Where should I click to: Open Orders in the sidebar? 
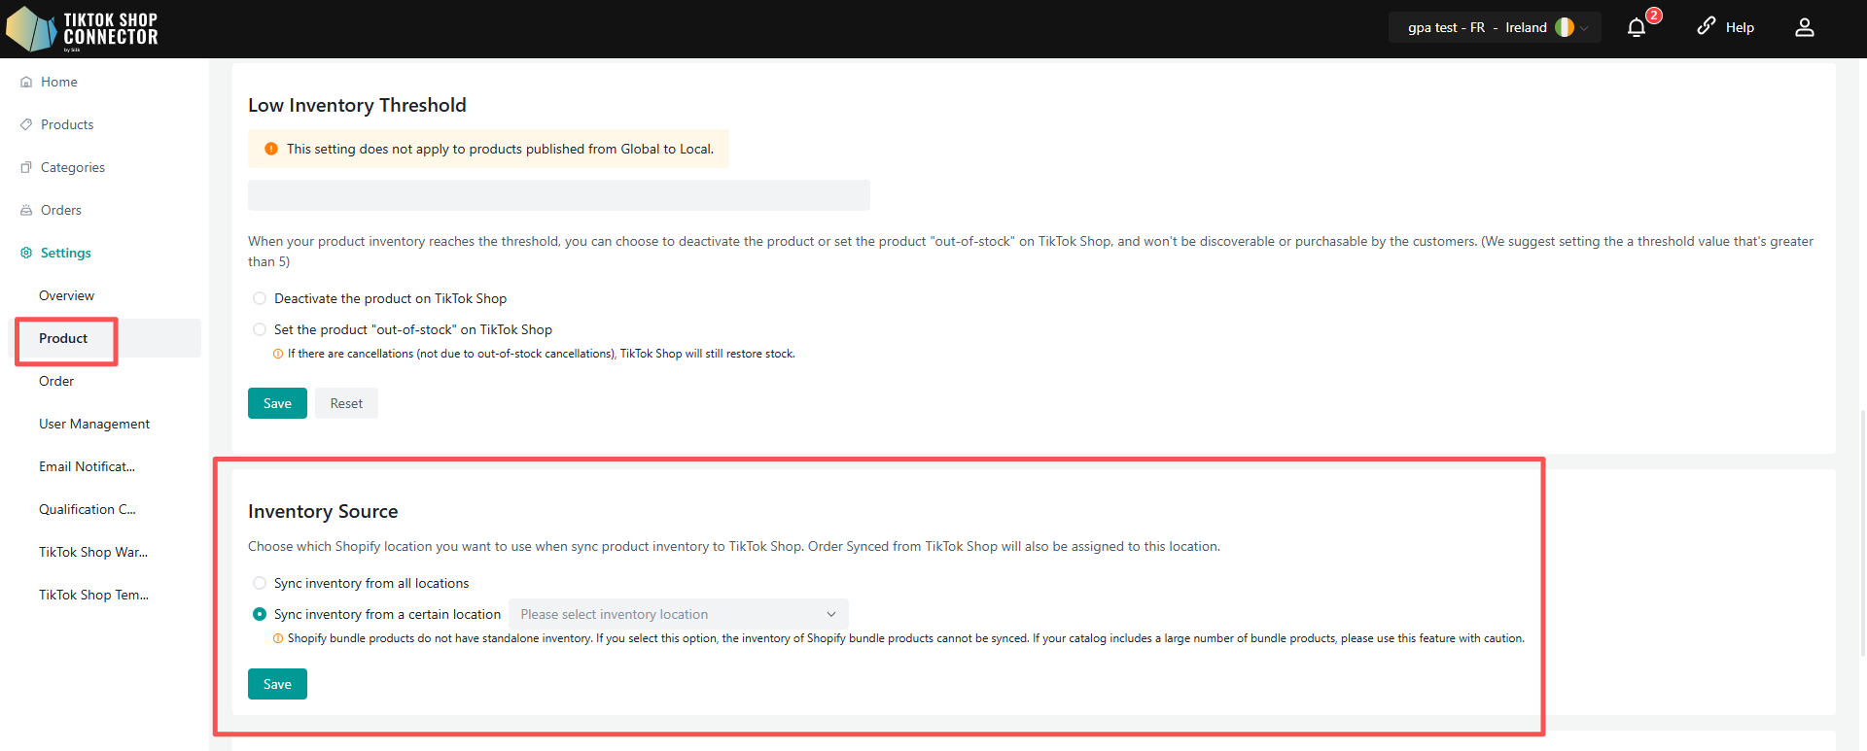pos(61,211)
